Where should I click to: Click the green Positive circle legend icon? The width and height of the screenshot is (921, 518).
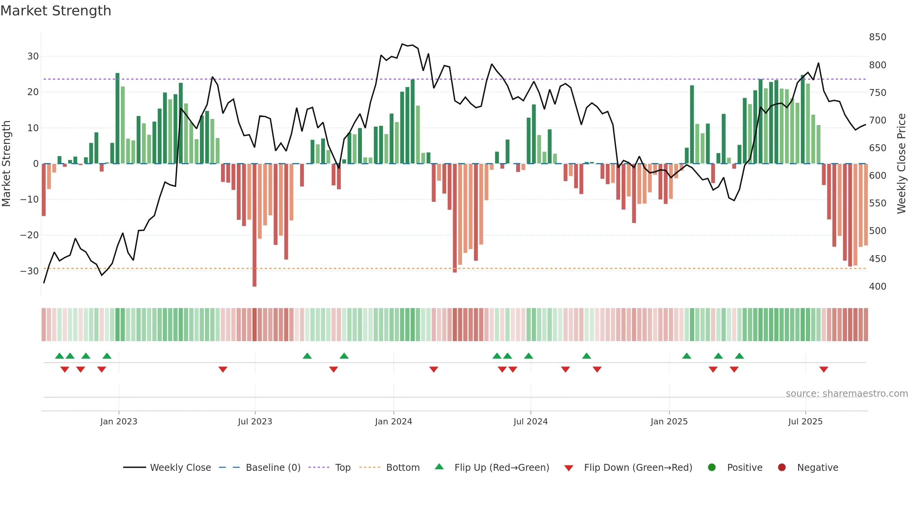tap(712, 467)
